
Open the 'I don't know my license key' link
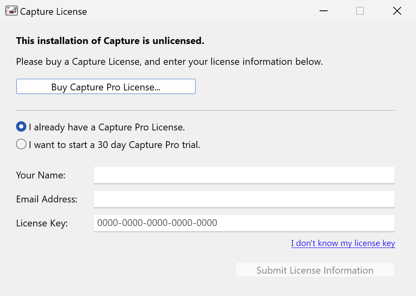point(343,243)
